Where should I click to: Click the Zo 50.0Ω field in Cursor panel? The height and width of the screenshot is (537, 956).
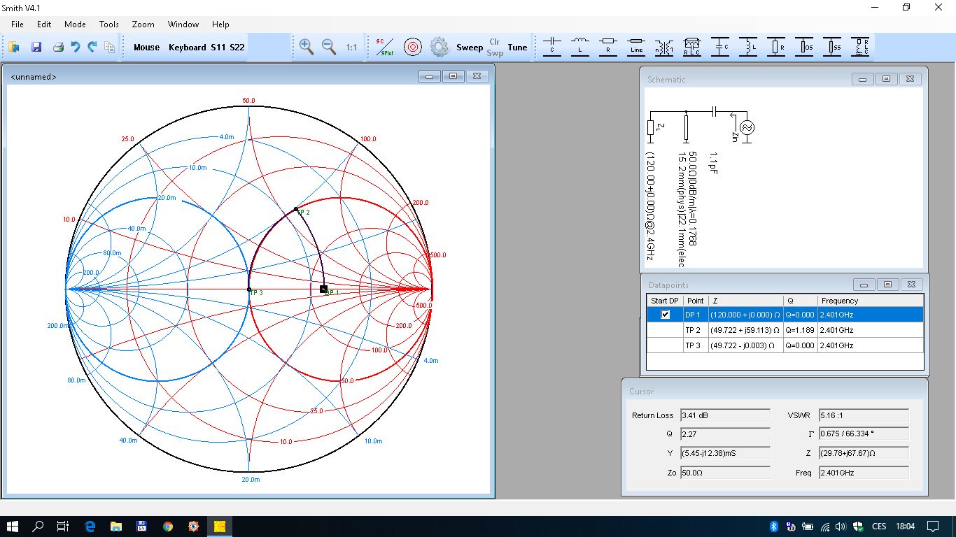(x=724, y=473)
